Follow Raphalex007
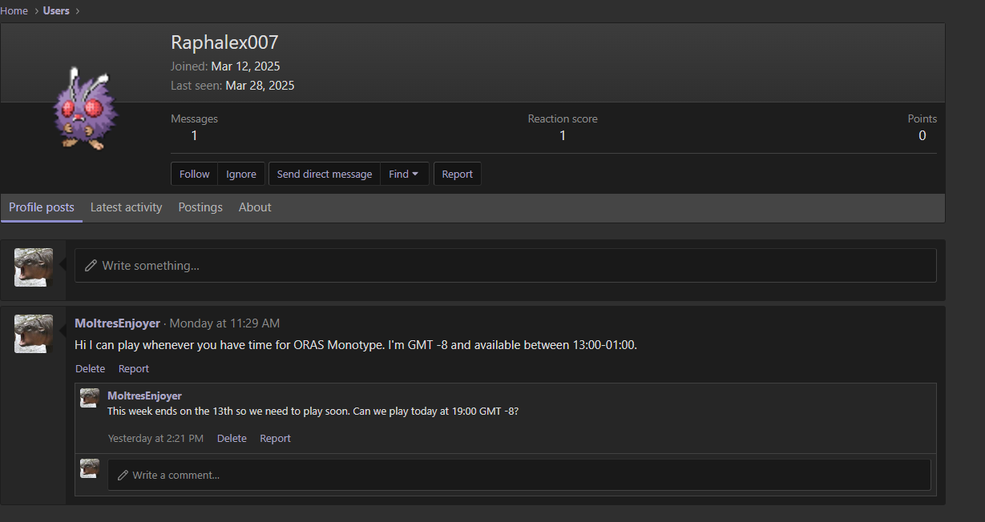The height and width of the screenshot is (522, 985). pyautogui.click(x=195, y=175)
